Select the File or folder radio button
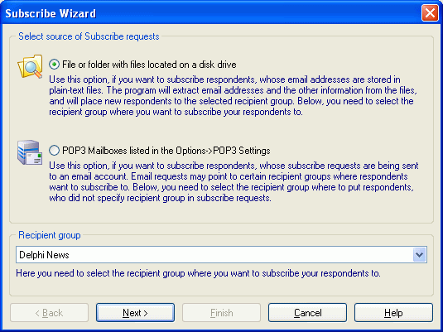 [x=54, y=65]
